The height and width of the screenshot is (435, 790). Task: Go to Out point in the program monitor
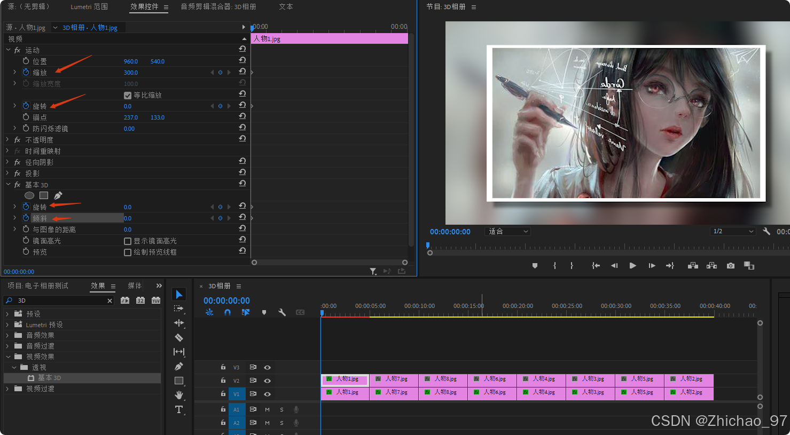tap(670, 266)
